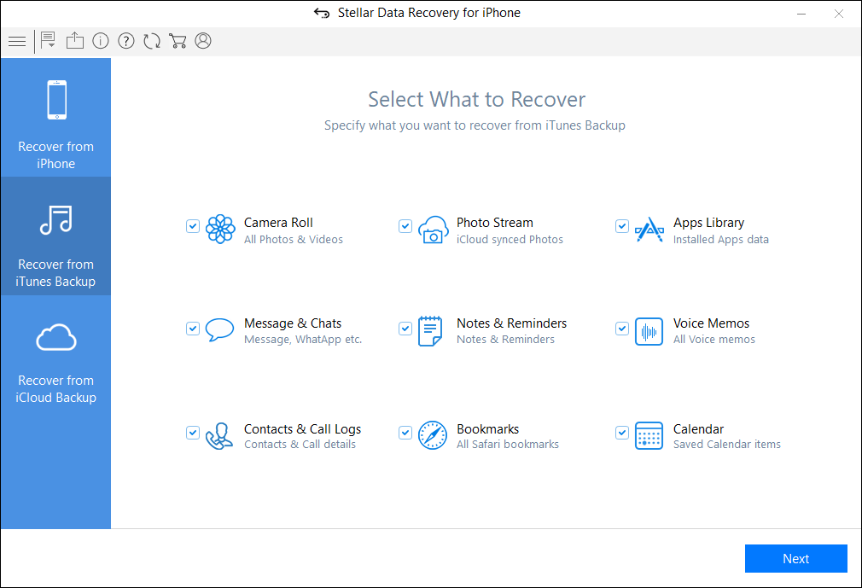Image resolution: width=862 pixels, height=588 pixels.
Task: Uncheck the Camera Roll checkbox
Action: click(x=193, y=226)
